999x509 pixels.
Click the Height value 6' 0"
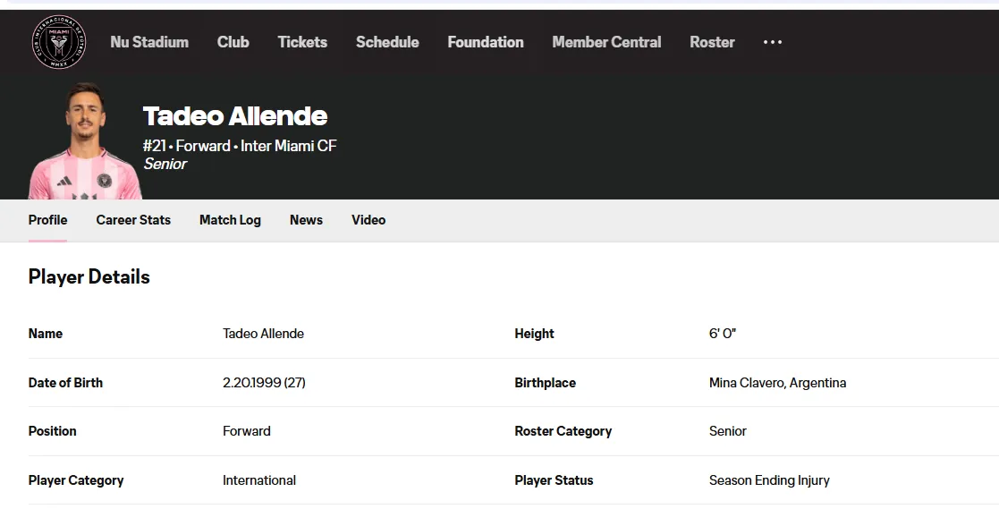click(723, 334)
